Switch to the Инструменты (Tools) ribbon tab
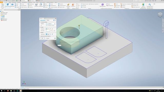 [x=24, y=2]
